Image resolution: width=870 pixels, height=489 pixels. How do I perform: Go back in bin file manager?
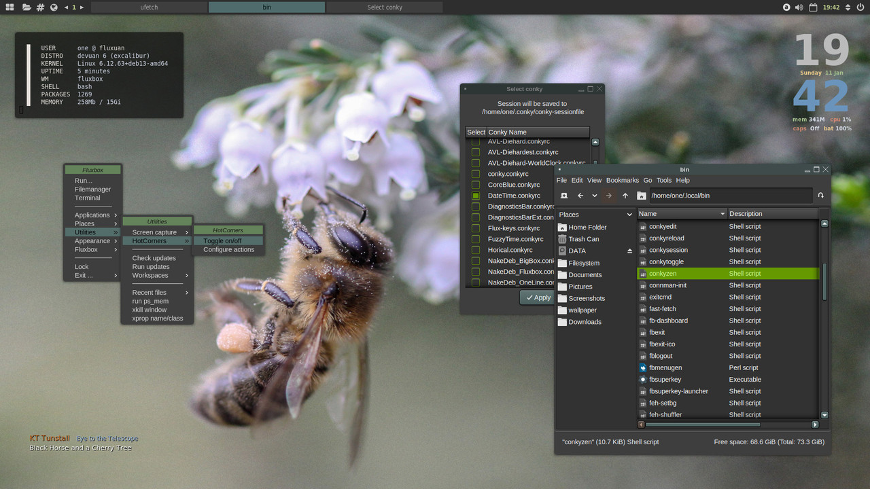[580, 196]
